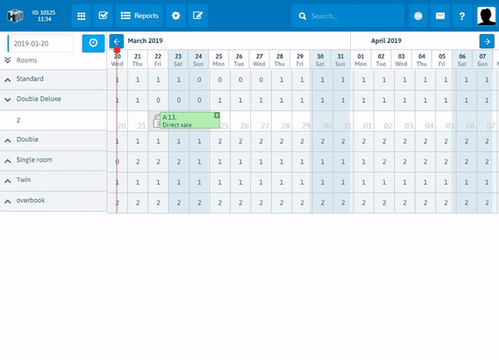The image size is (499, 360).
Task: Click the clock button beside date
Action: [x=92, y=42]
